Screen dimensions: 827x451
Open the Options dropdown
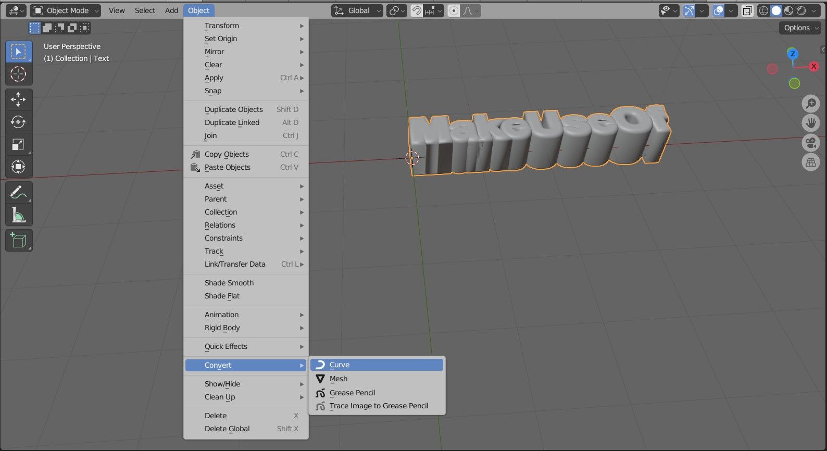coord(800,28)
